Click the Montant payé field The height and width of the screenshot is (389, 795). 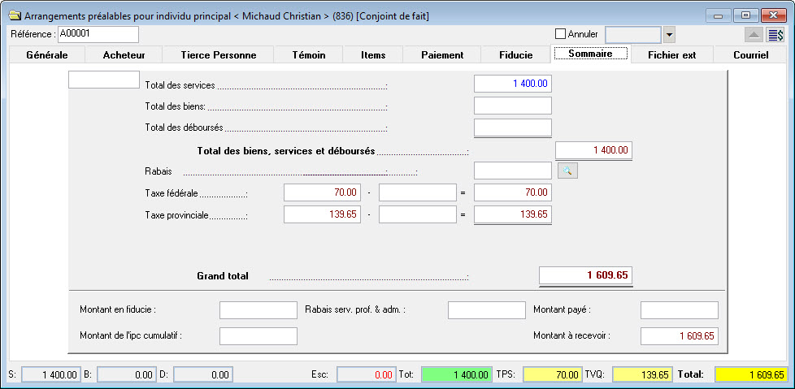tap(679, 310)
